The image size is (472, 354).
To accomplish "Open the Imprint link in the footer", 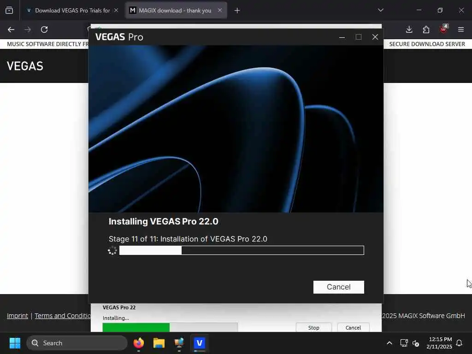I will (x=18, y=316).
